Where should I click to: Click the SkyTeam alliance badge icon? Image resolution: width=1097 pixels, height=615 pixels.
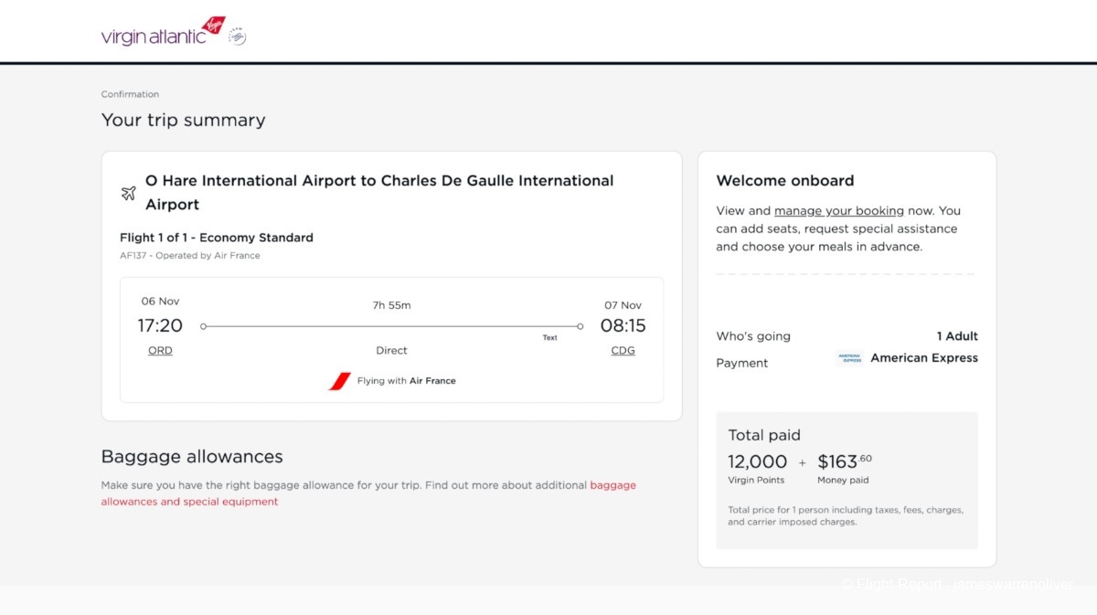tap(237, 36)
